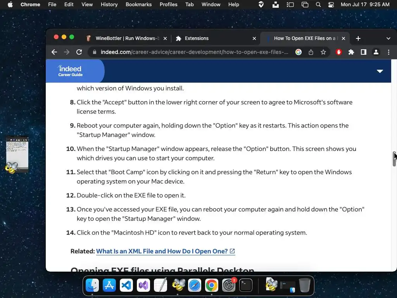The image size is (397, 298).
Task: Open Control Center in menu bar
Action: pyautogui.click(x=331, y=5)
